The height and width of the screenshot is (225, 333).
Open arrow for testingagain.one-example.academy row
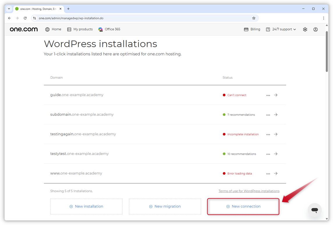pos(276,134)
